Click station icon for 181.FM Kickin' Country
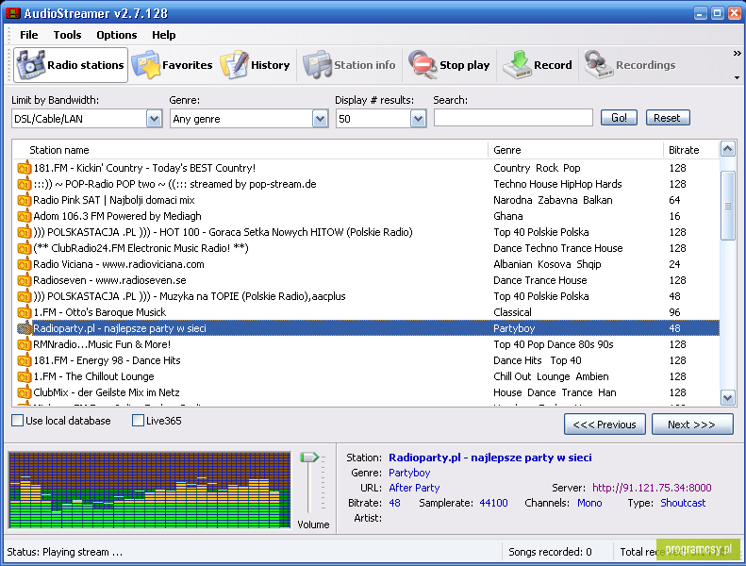This screenshot has width=746, height=566. 24,168
